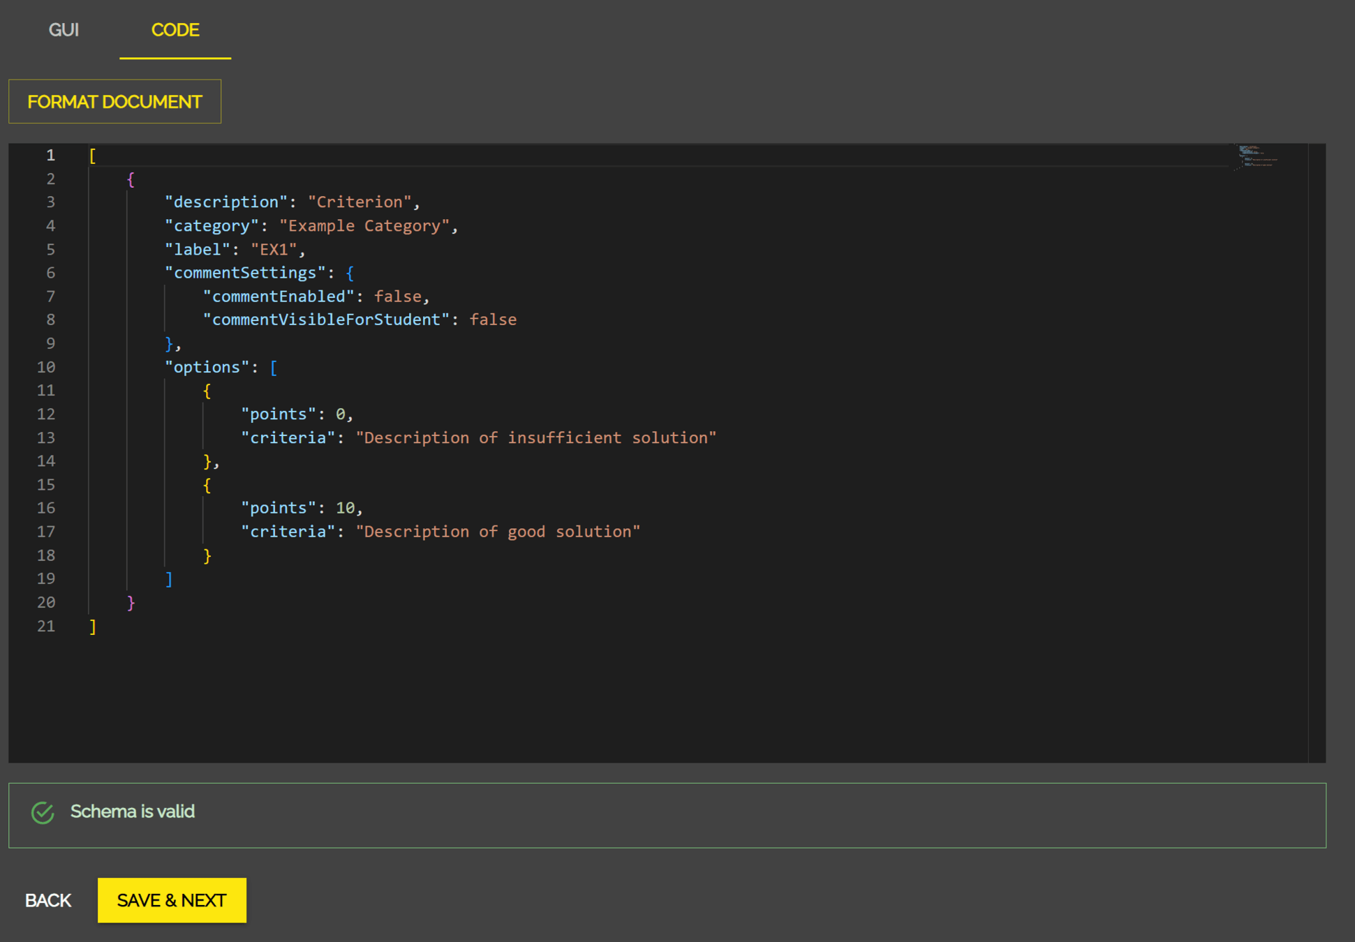Viewport: 1355px width, 942px height.
Task: Click the green schema valid checkmark icon
Action: click(43, 812)
